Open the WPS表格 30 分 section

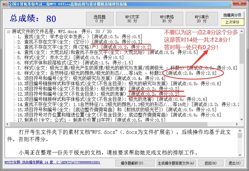pyautogui.click(x=167, y=19)
